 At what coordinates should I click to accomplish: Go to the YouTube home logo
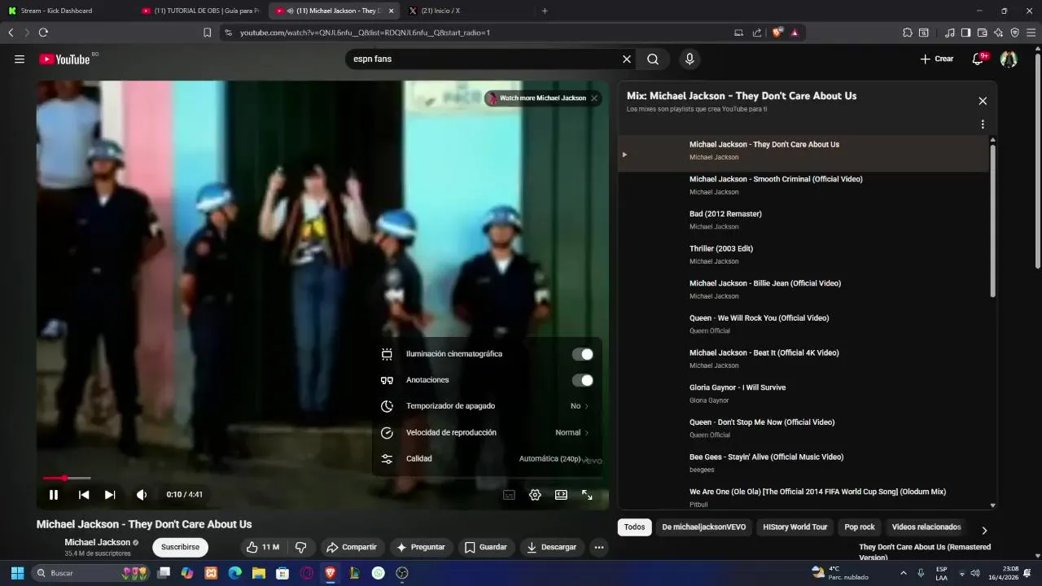coord(64,59)
